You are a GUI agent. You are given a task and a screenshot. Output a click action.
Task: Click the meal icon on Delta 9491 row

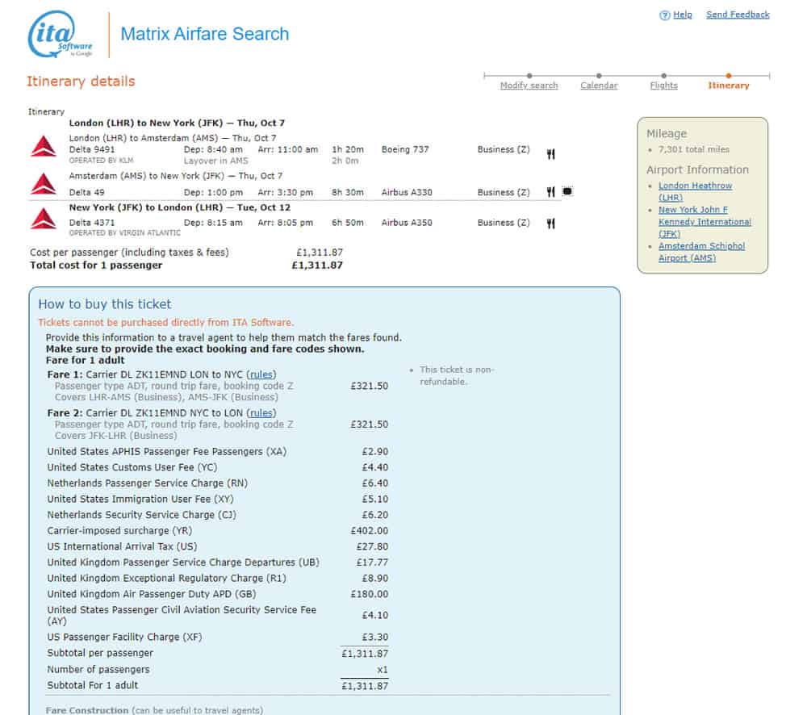550,154
